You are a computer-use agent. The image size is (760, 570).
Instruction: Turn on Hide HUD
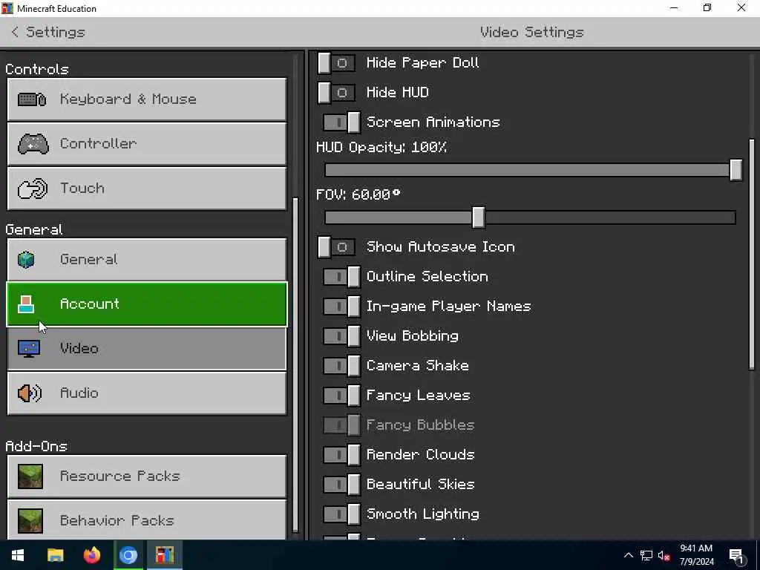[x=336, y=93]
